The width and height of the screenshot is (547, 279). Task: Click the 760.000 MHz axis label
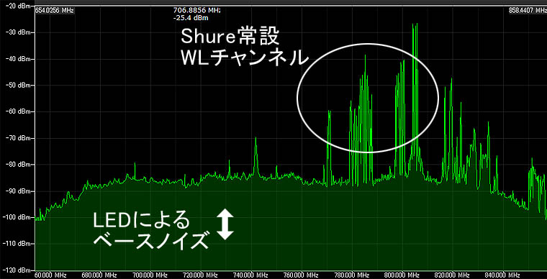tap(299, 275)
